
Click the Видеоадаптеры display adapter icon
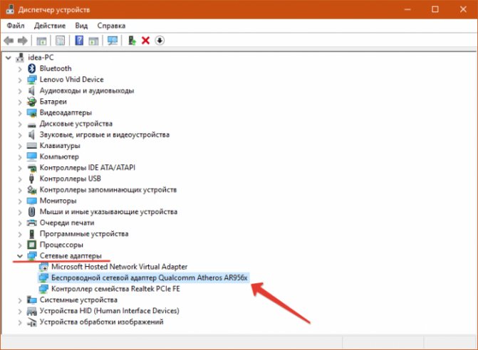(x=32, y=112)
